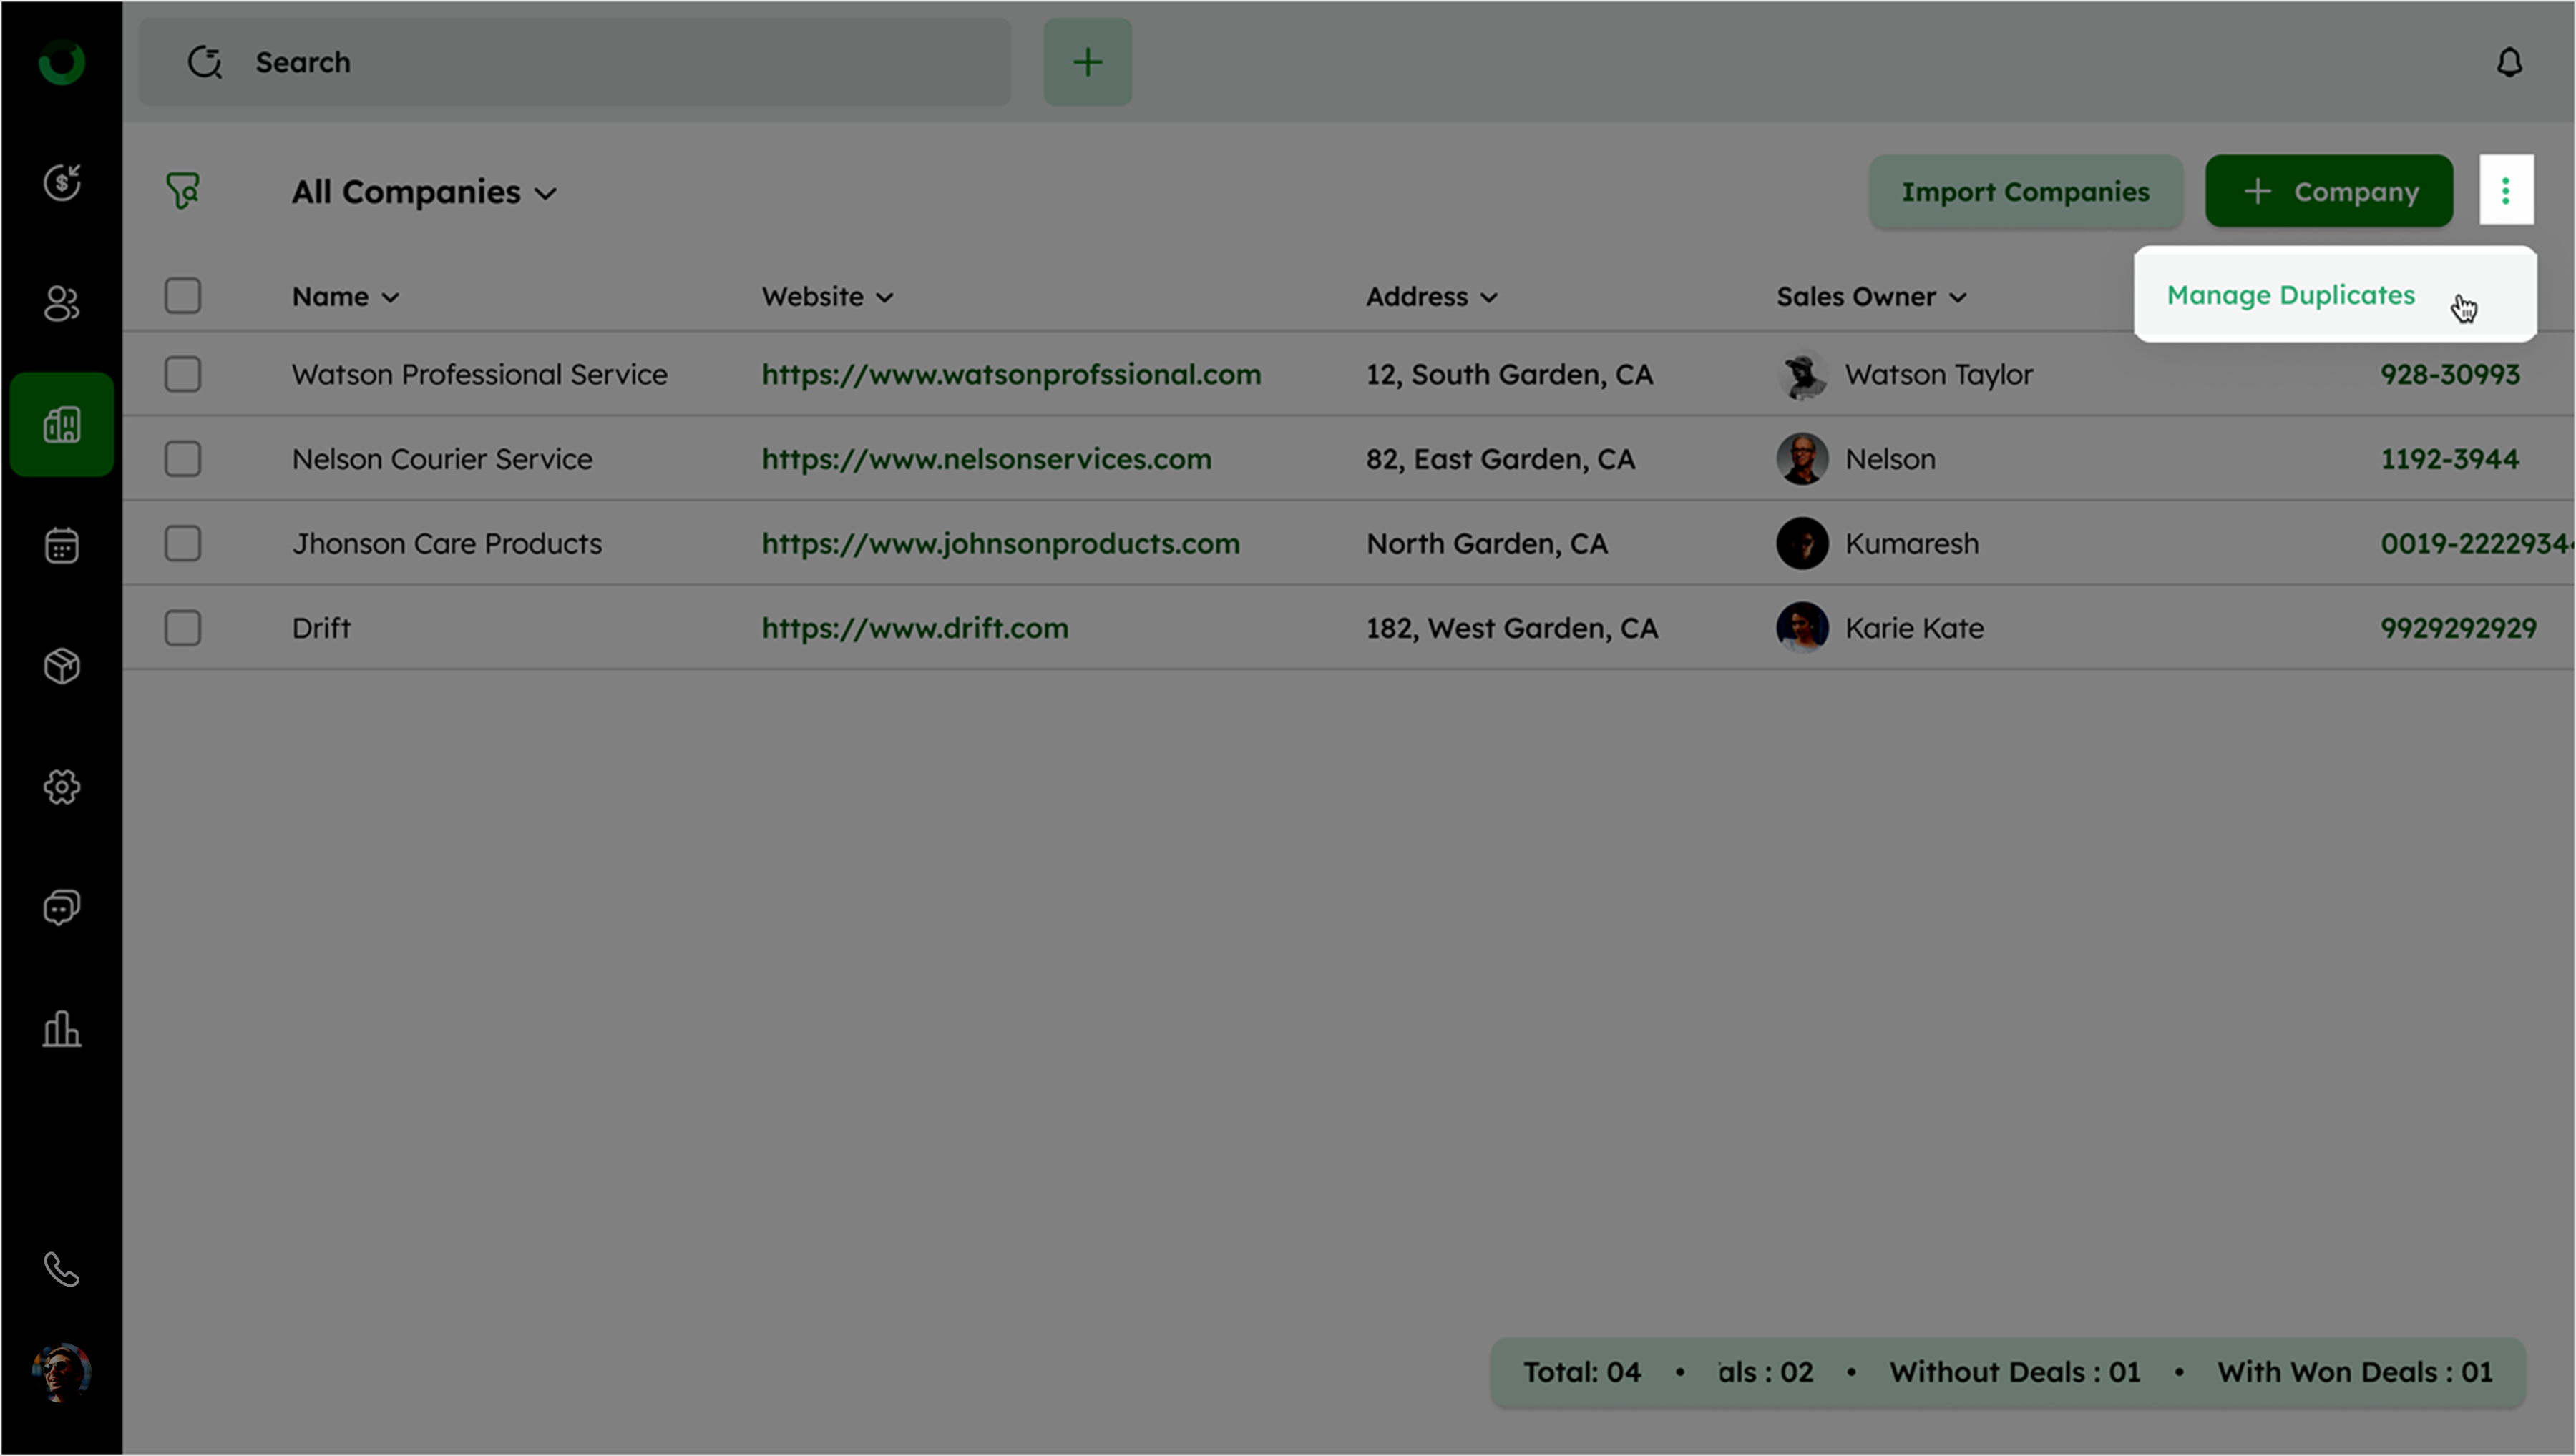2576x1456 pixels.
Task: Choose Manage Duplicates from the menu
Action: (2290, 295)
